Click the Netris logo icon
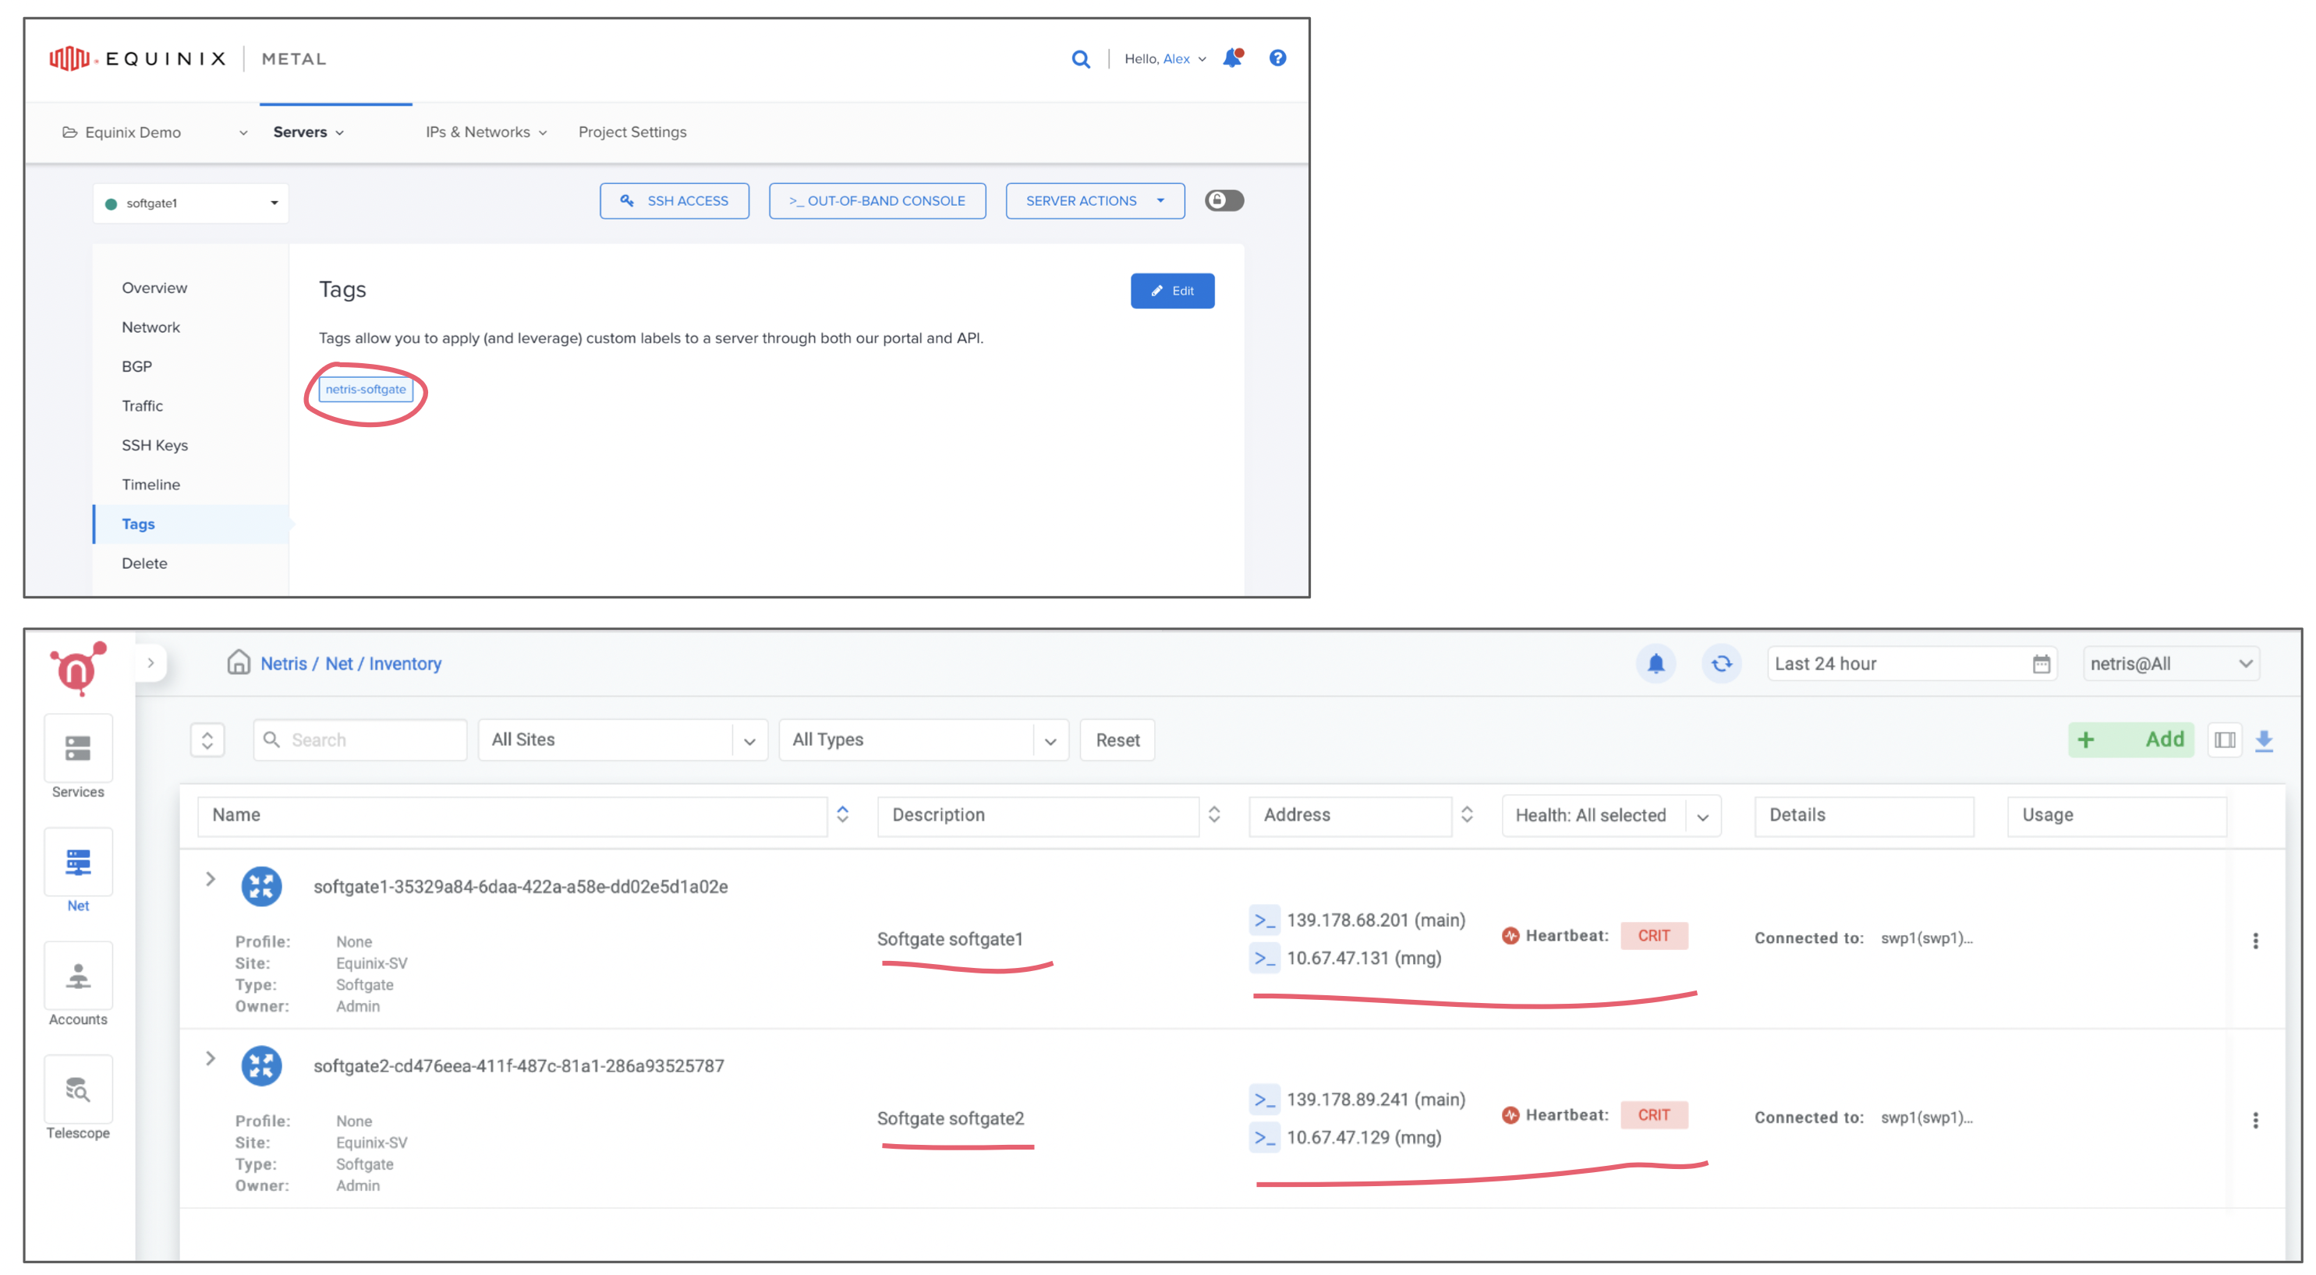Viewport: 2316px width, 1275px height. click(x=78, y=669)
